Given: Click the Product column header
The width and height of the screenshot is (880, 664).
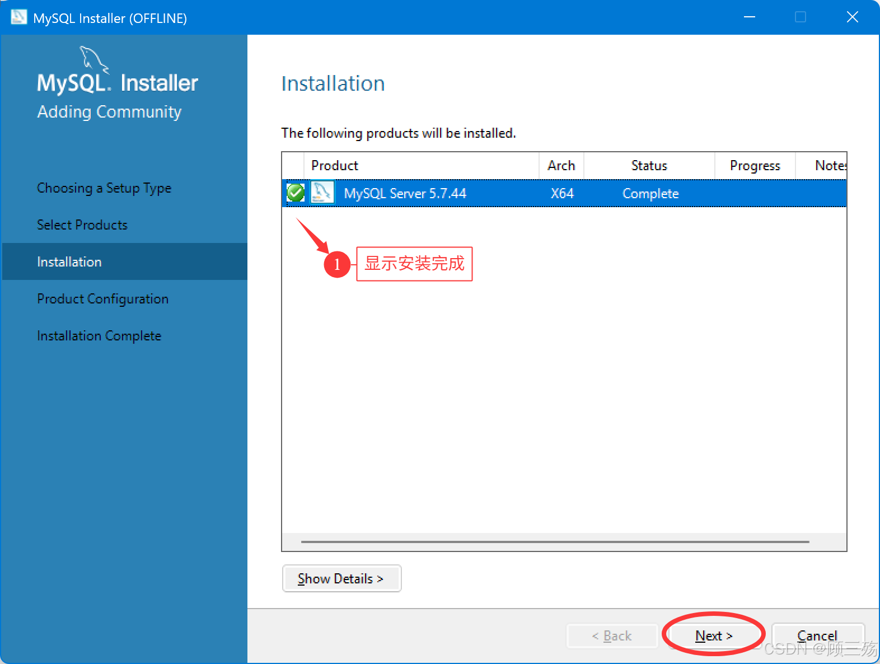Looking at the screenshot, I should click(x=421, y=166).
